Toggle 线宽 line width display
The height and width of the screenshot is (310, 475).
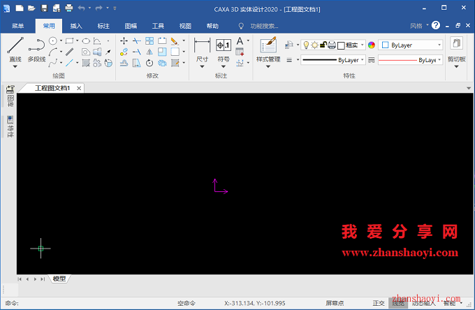point(398,303)
